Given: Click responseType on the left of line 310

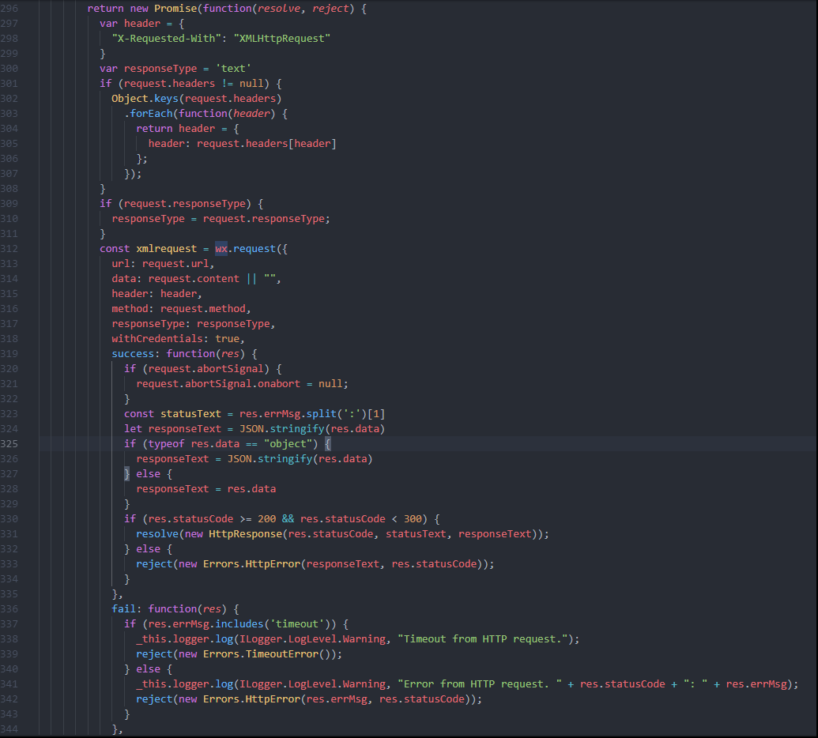Looking at the screenshot, I should [x=148, y=219].
